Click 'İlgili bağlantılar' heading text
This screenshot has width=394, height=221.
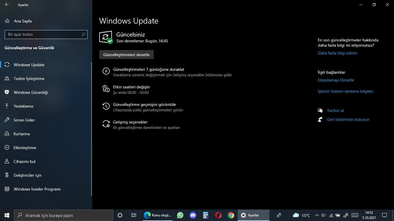point(331,72)
